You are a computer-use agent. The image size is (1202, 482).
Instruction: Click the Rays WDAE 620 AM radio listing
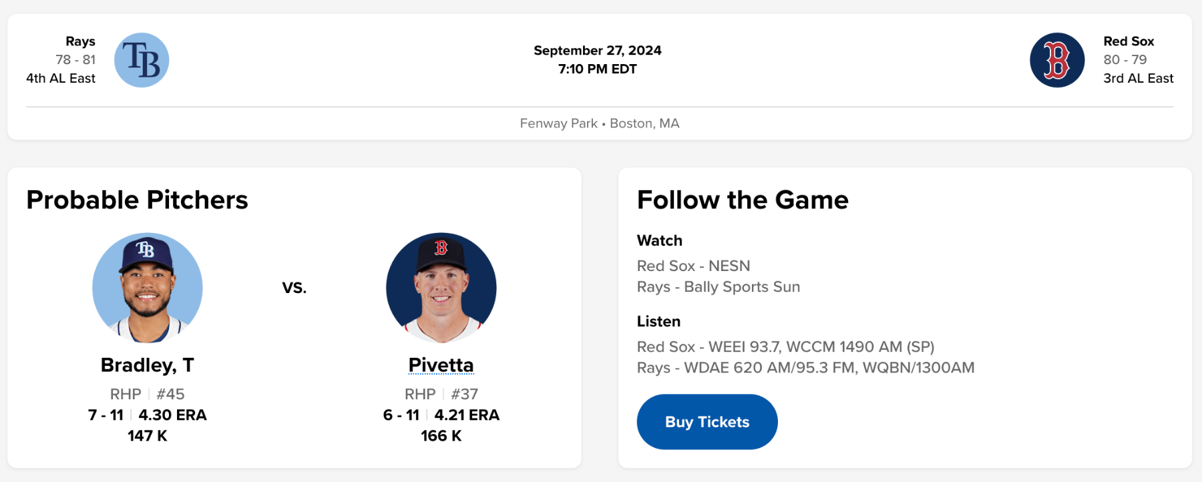(x=805, y=368)
